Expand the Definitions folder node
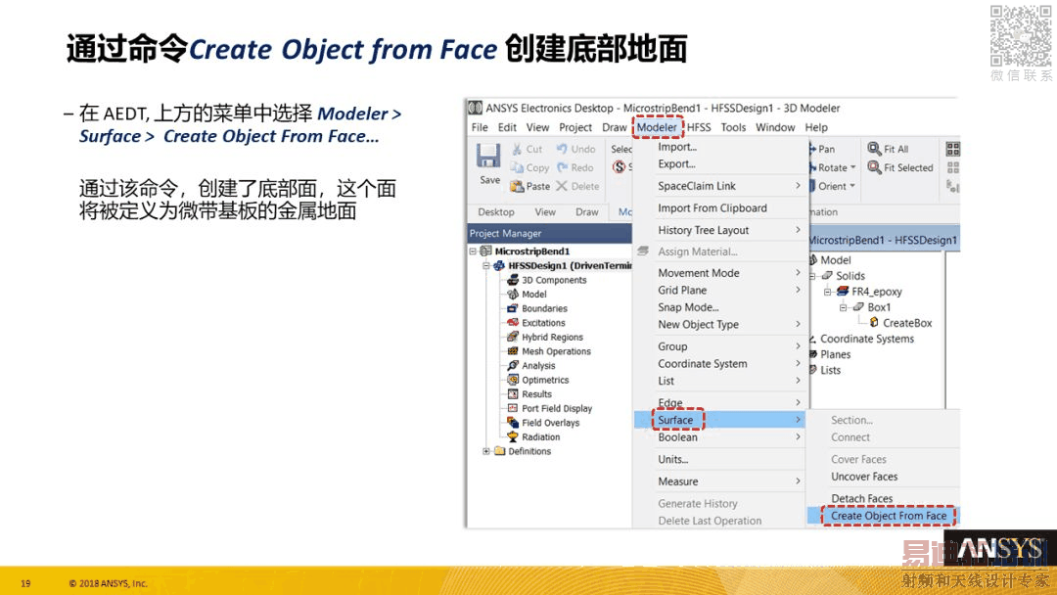Screen dimensions: 1057x595 coord(486,451)
